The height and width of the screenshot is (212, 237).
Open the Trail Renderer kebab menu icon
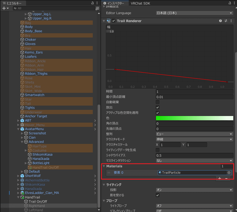coord(231,21)
